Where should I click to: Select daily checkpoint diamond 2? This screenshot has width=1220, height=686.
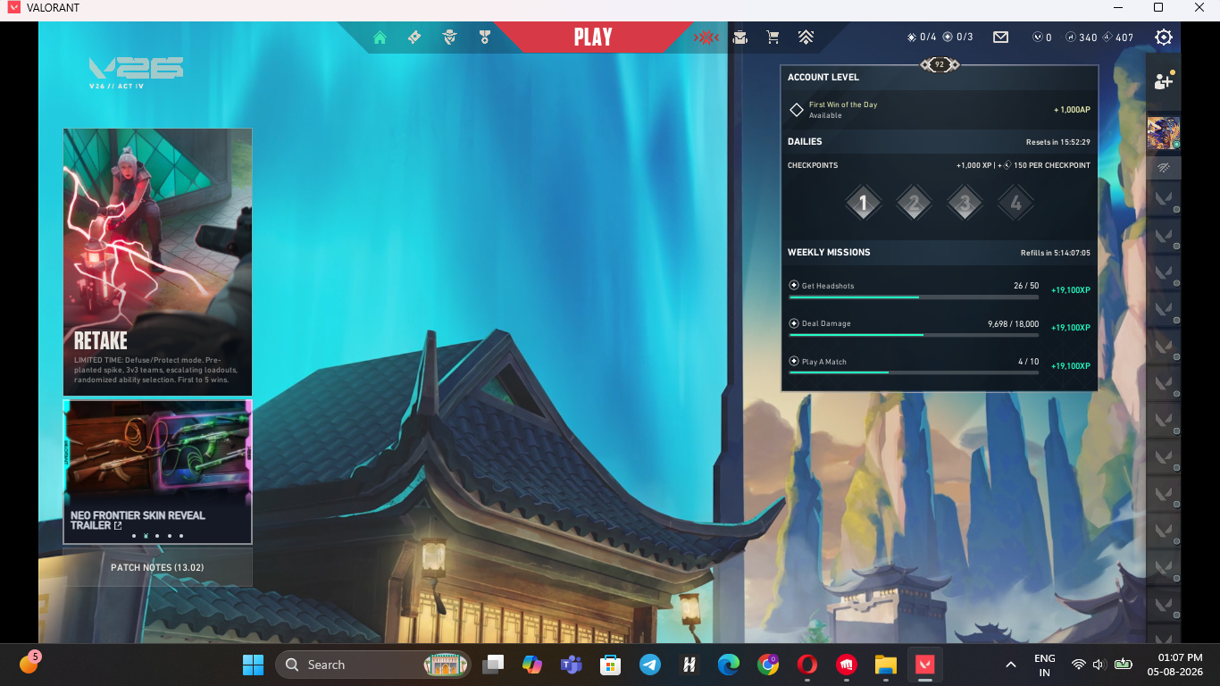(x=914, y=203)
